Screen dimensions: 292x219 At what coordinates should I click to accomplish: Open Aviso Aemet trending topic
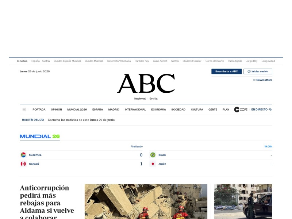(x=160, y=61)
